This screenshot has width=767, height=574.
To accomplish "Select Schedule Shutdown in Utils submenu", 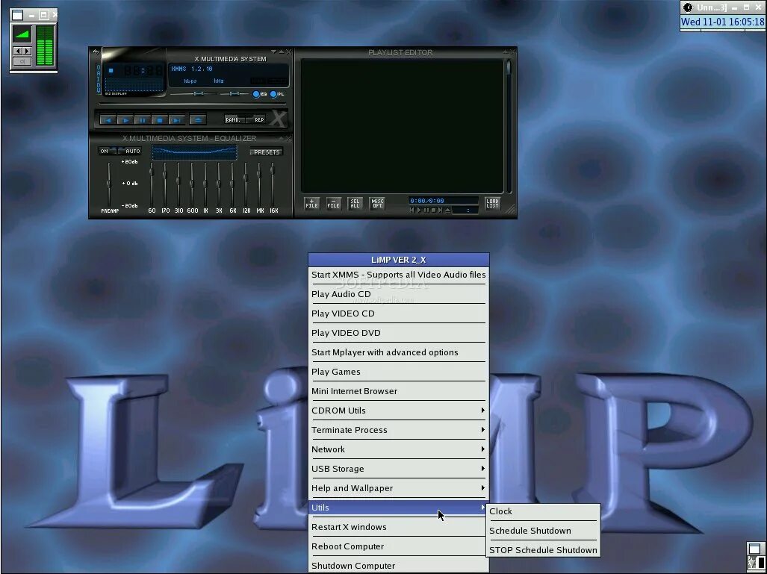I will [543, 531].
